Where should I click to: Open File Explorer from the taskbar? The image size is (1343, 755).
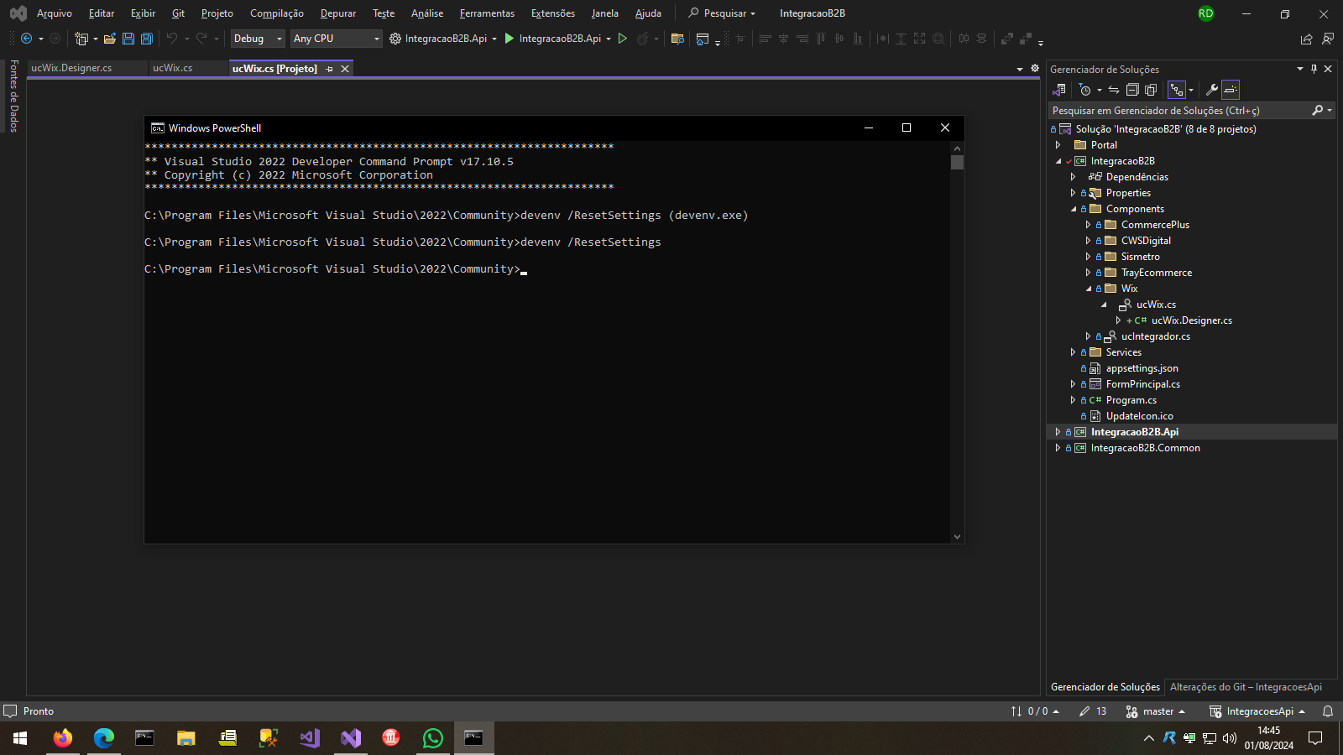pyautogui.click(x=186, y=738)
